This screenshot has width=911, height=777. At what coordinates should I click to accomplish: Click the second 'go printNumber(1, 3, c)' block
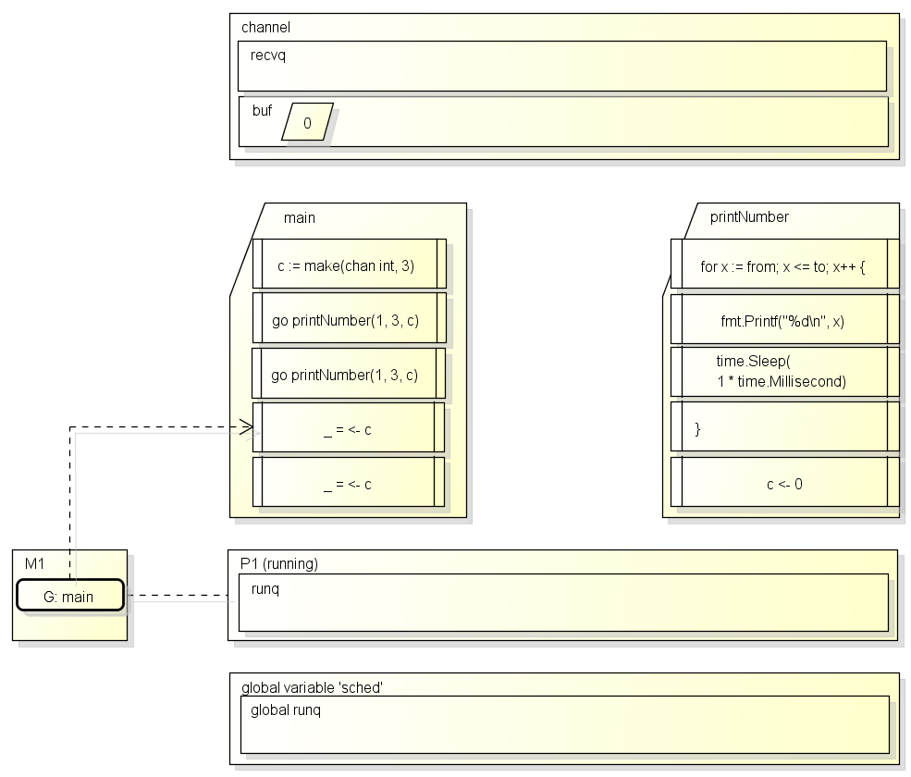[x=349, y=373]
